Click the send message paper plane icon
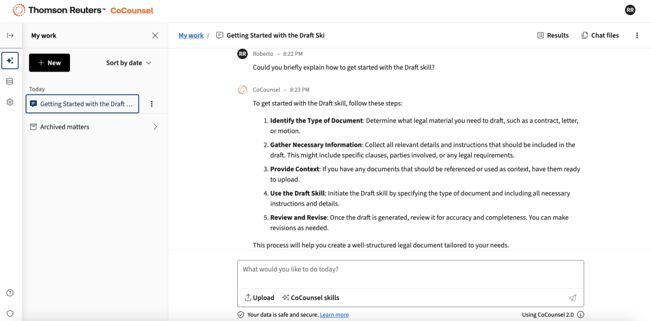This screenshot has height=321, width=651. click(x=572, y=298)
